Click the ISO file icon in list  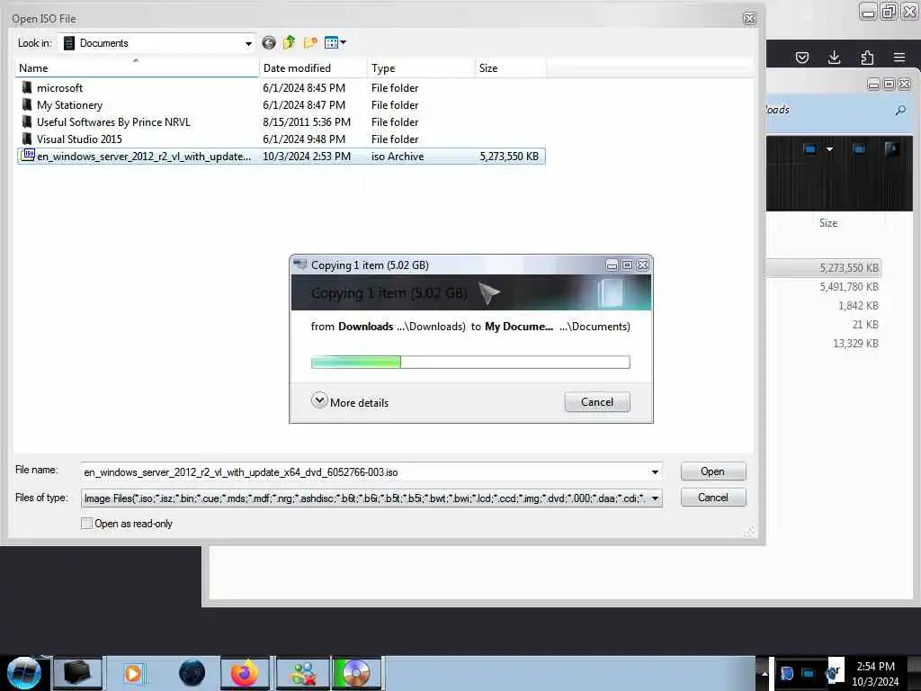28,155
